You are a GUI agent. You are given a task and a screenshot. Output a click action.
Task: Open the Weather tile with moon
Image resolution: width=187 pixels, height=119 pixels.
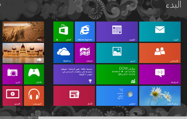117,96
